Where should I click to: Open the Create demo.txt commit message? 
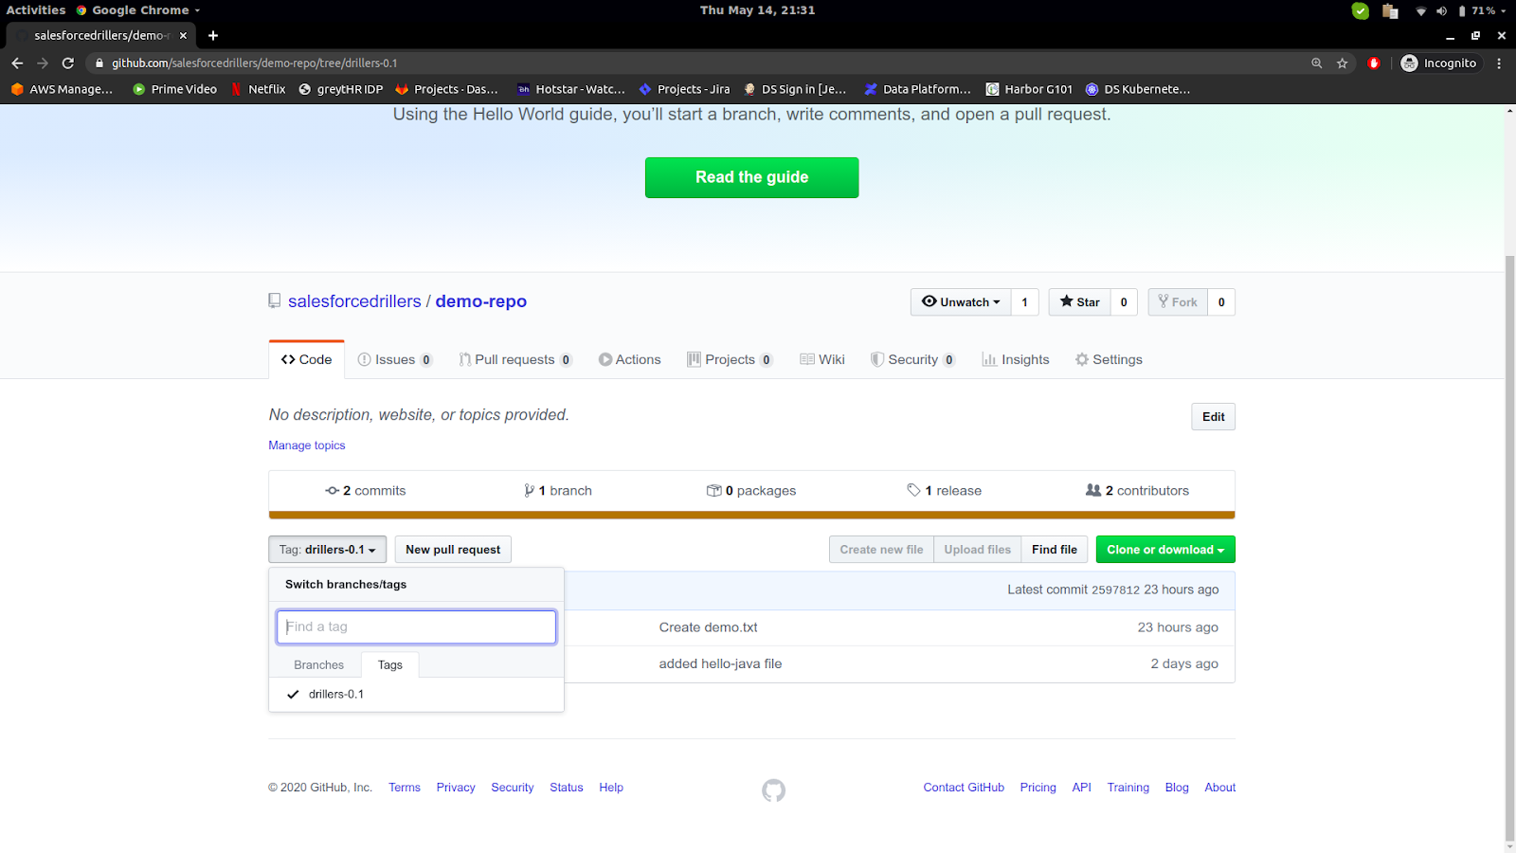point(709,627)
